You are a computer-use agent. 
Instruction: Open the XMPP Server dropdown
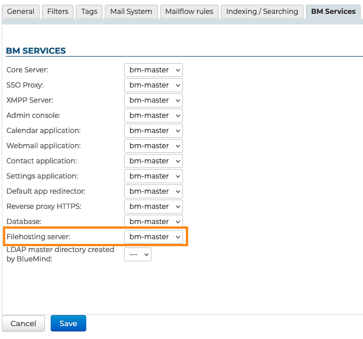pyautogui.click(x=153, y=100)
